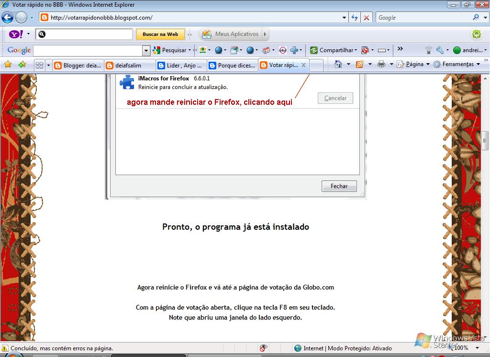Open the Yahoo toolbar dropdown arrow
This screenshot has height=357, width=490.
[28, 34]
